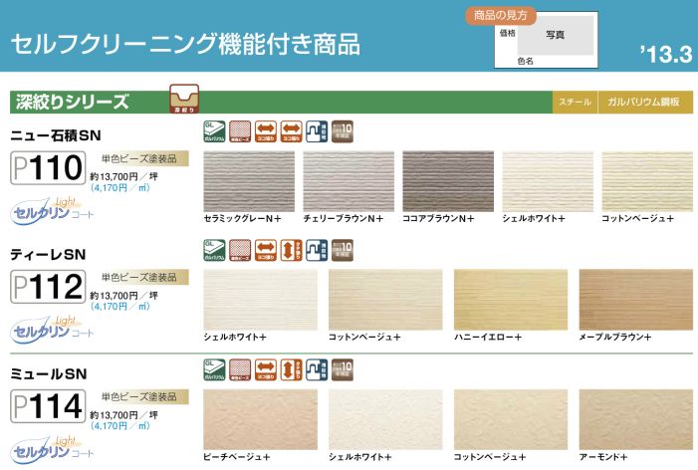Click the green GL Galvalume icon for ティーレSN
The width and height of the screenshot is (698, 470).
pyautogui.click(x=214, y=250)
